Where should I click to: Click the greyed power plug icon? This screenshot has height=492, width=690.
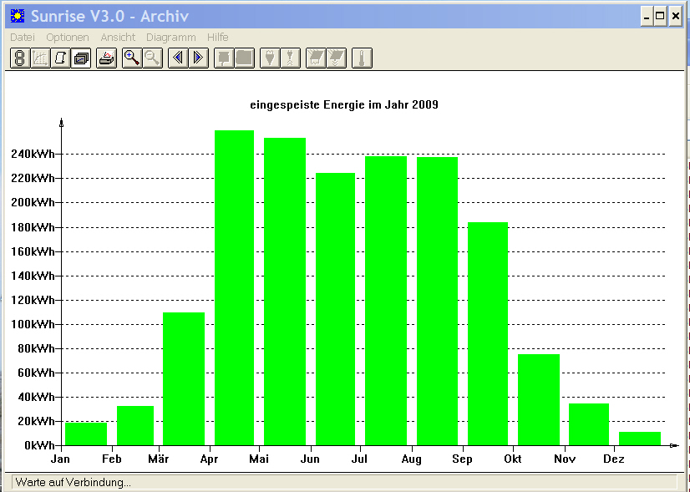point(270,58)
